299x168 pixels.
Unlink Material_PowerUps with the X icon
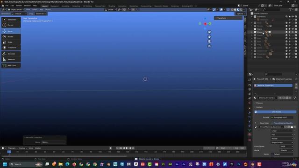click(x=290, y=98)
